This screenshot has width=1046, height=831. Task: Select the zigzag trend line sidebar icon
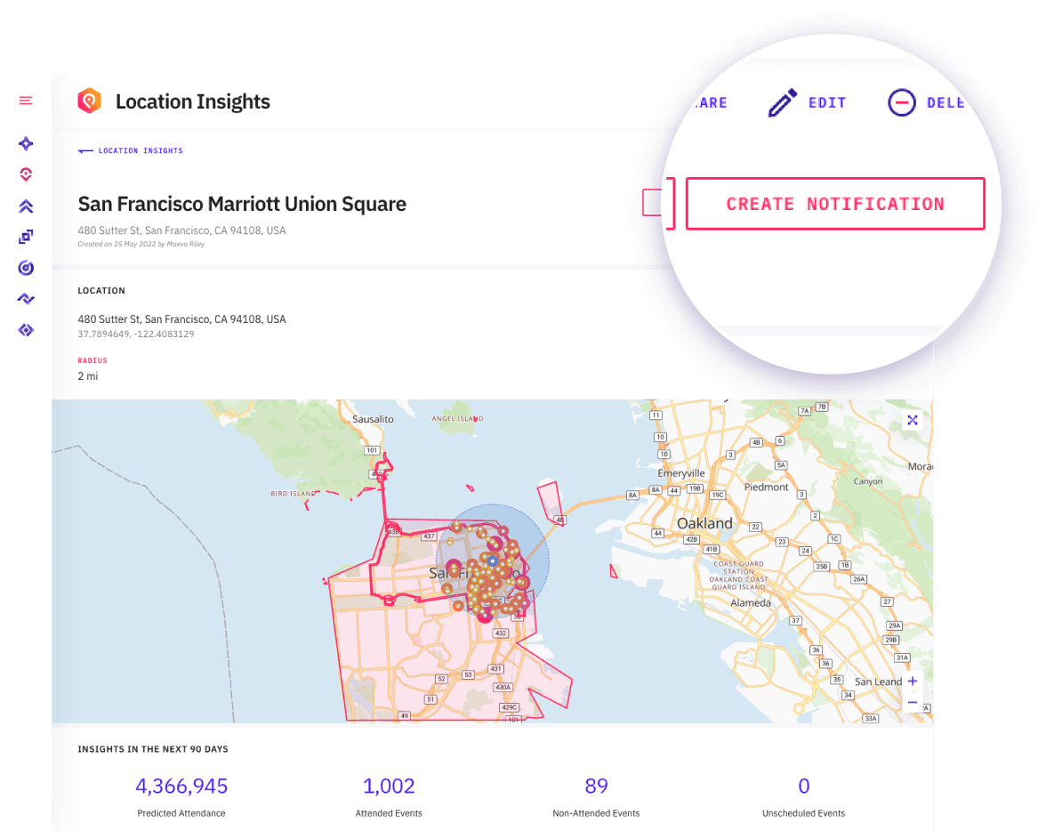click(x=26, y=299)
